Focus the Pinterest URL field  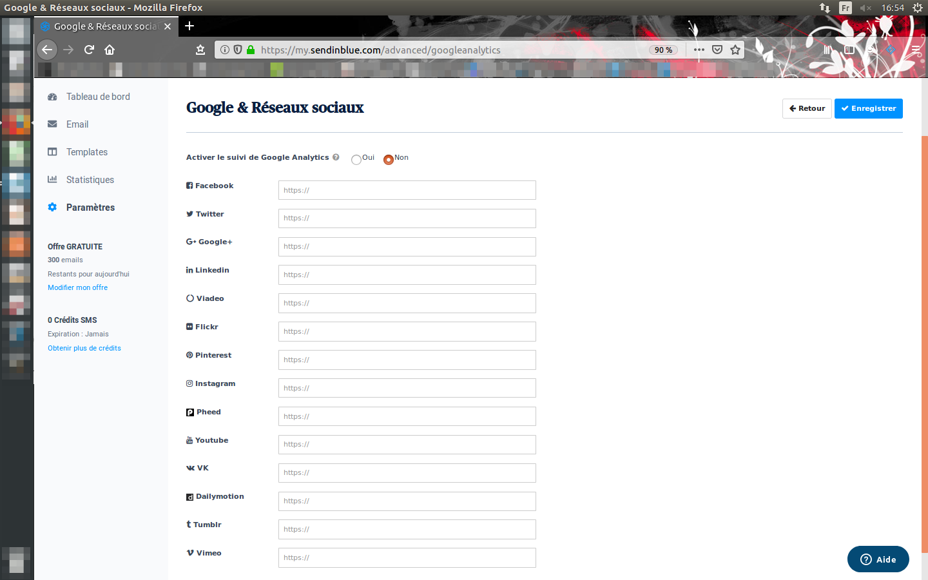(407, 360)
